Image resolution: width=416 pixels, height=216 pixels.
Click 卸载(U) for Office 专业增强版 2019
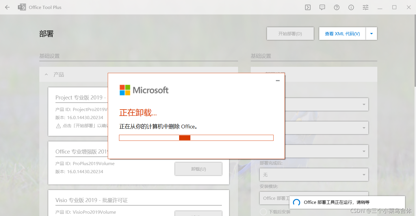point(198,169)
